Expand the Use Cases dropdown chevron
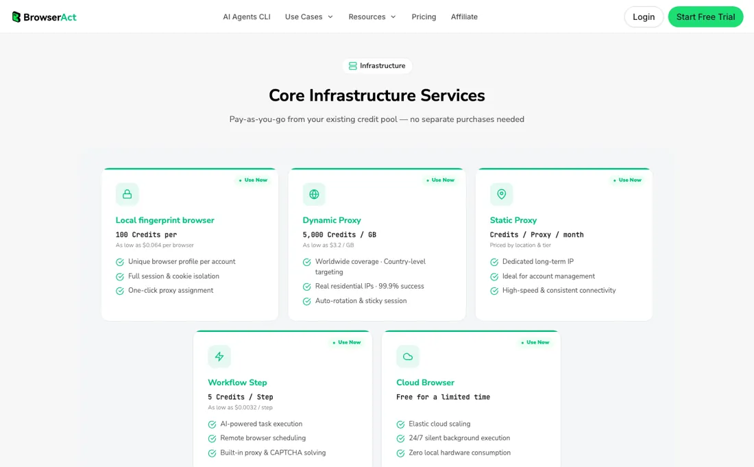754x467 pixels. point(330,17)
